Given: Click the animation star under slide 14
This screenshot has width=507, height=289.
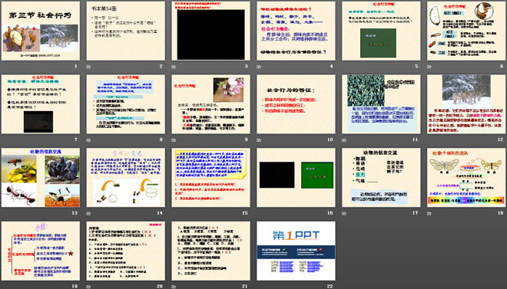Looking at the screenshot, I should point(88,213).
